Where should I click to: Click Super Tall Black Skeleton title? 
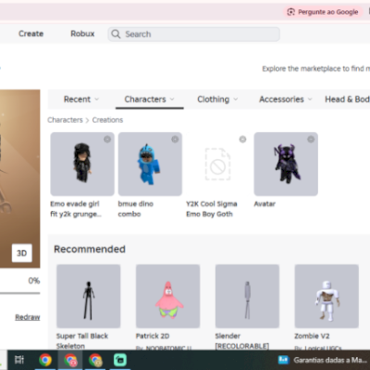(82, 340)
